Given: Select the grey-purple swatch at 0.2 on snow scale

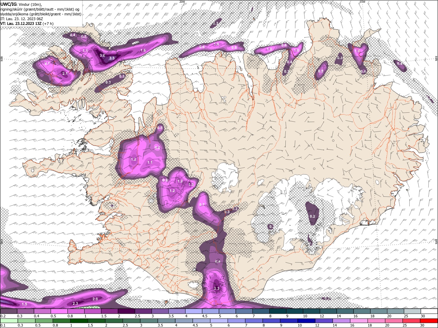Looking at the screenshot, I should [9, 311].
